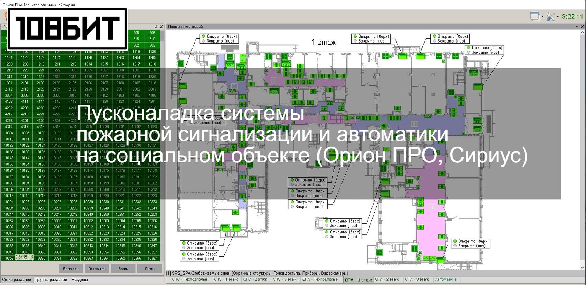Click the right green damper icon above lower-left labels
Viewport: 586px width, 285px height.
(x=236, y=228)
